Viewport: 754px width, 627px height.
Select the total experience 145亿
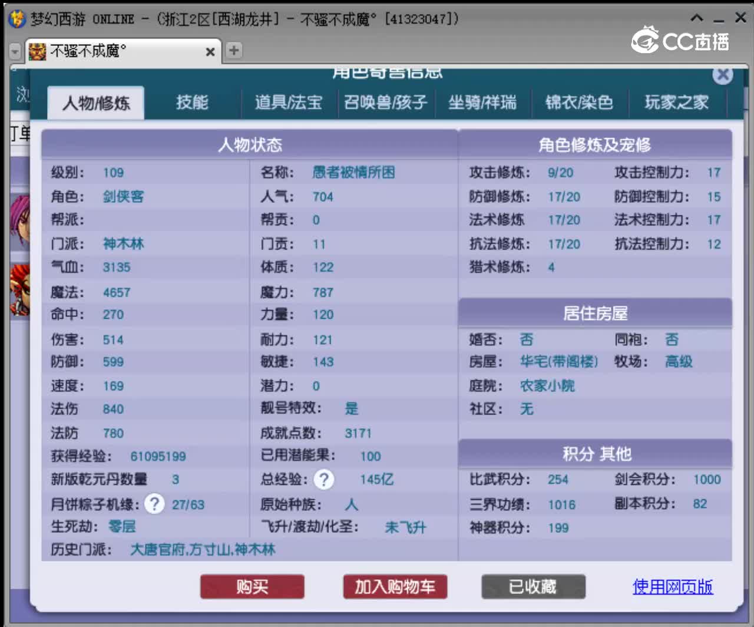click(x=377, y=480)
